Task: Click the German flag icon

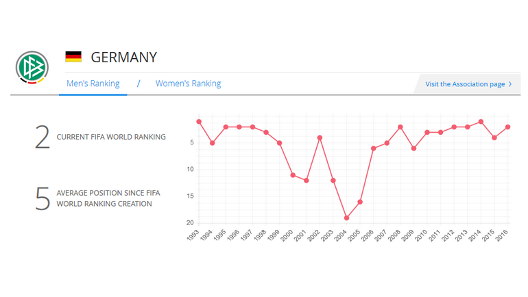Action: 73,57
